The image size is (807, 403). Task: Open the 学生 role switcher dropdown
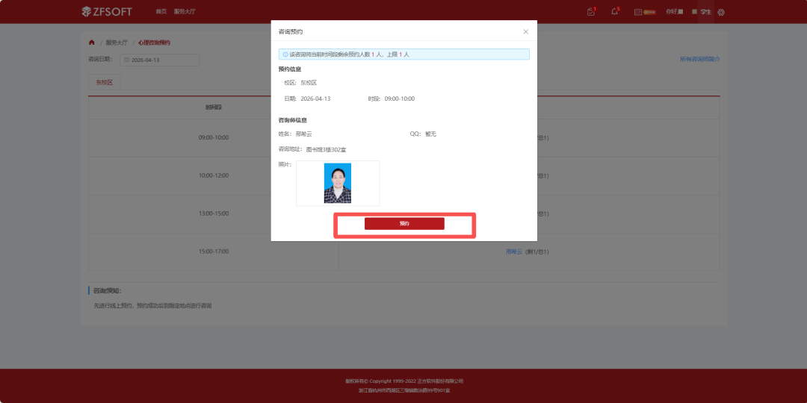pyautogui.click(x=705, y=12)
